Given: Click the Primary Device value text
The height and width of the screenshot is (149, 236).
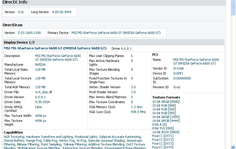Looking at the screenshot, I should (116, 33).
